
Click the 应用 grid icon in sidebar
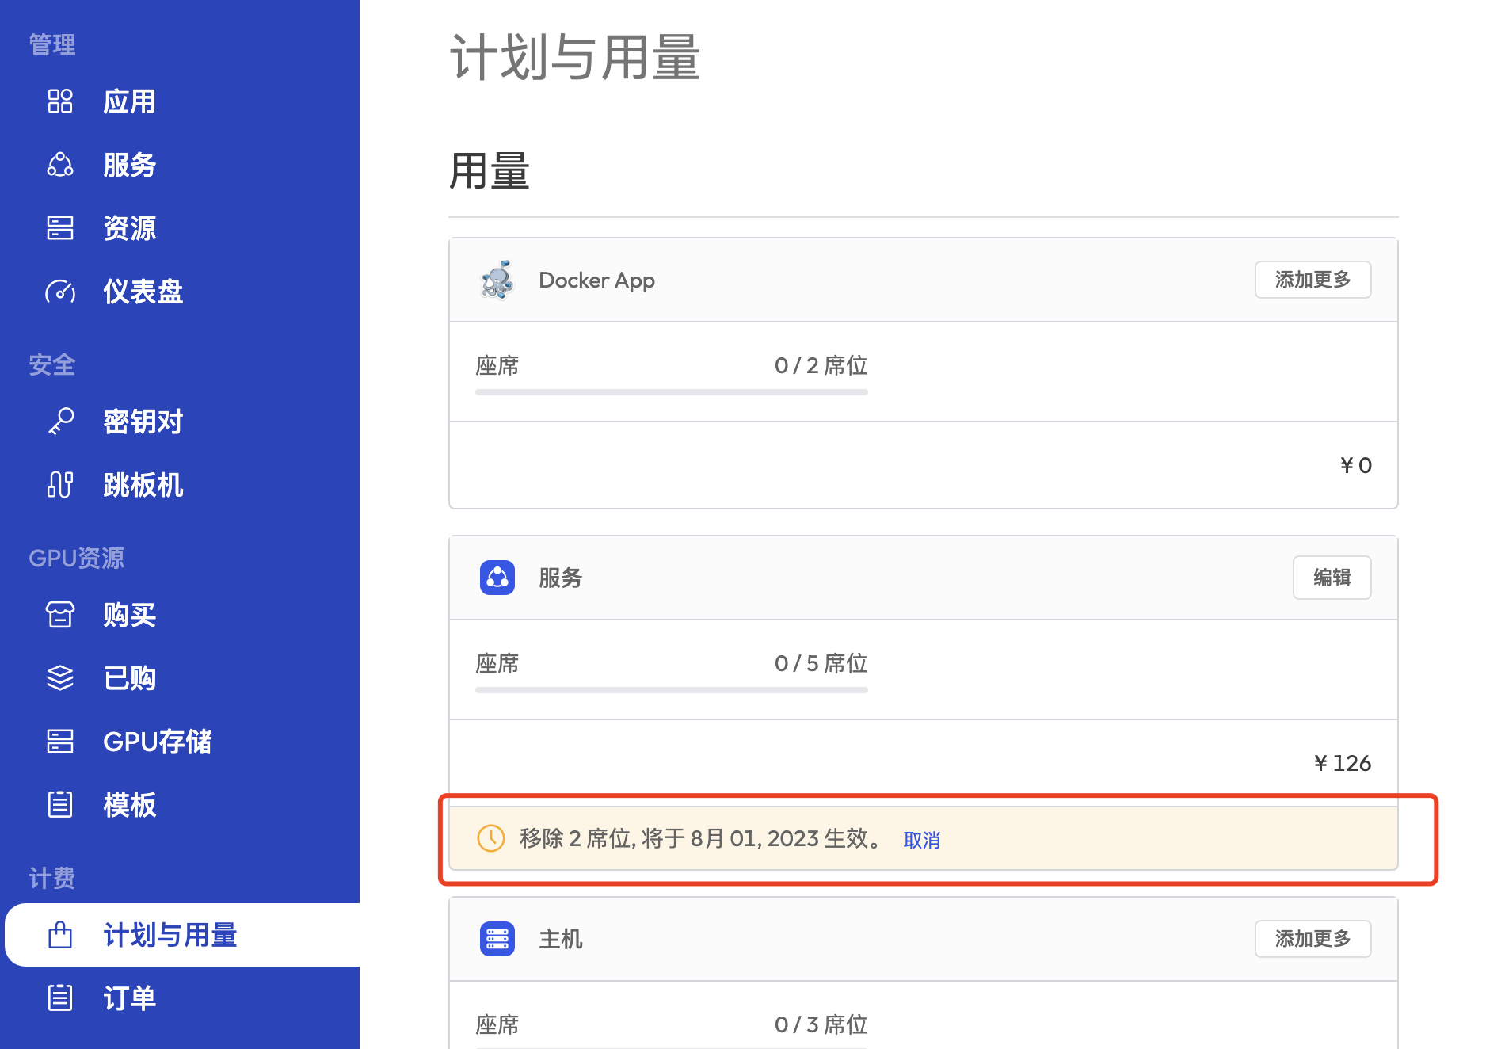(x=60, y=101)
